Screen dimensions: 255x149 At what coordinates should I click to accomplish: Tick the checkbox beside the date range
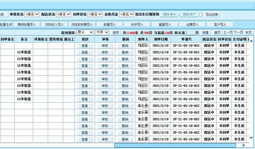click(201, 15)
